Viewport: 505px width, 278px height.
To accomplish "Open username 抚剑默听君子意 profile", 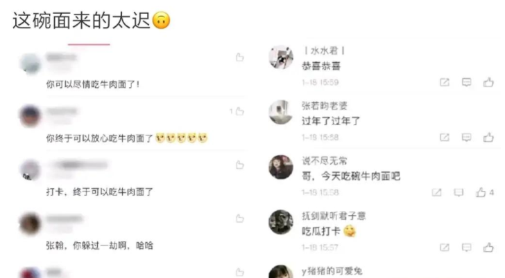I will (x=334, y=216).
